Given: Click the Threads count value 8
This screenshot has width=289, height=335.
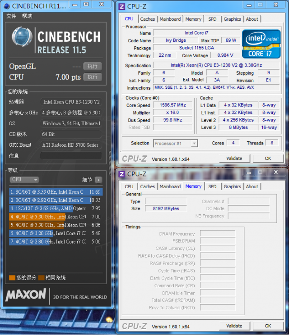Looking at the screenshot, I should click(272, 143).
